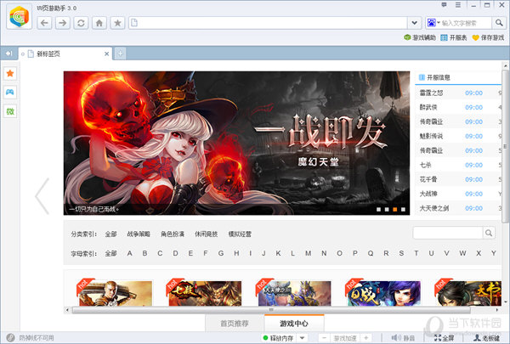Screen dimensions: 510x344
Task: Click the favorites star in the toolbar
Action: [x=117, y=23]
